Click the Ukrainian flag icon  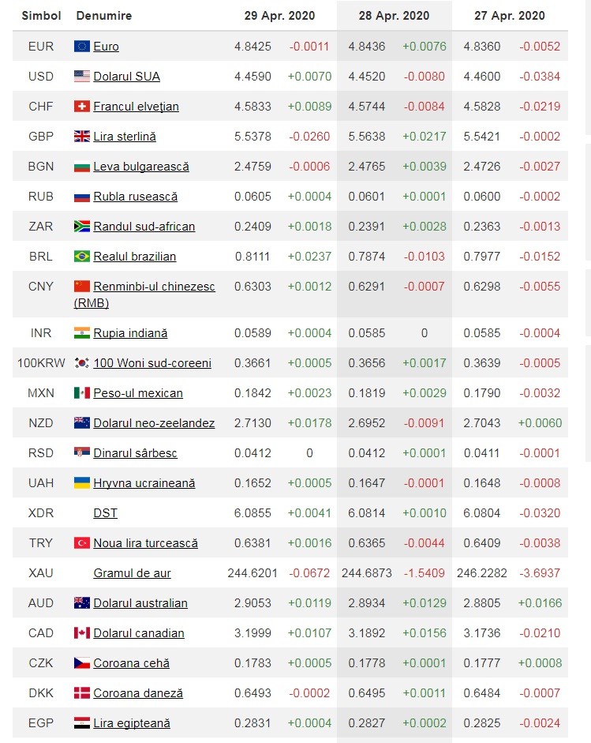pyautogui.click(x=82, y=483)
